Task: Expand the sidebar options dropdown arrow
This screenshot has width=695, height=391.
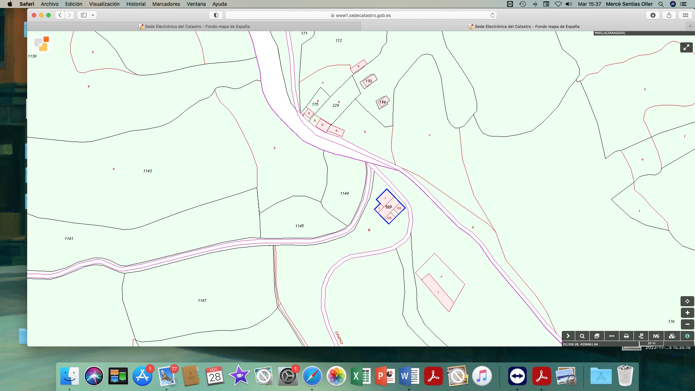Action: (x=93, y=15)
